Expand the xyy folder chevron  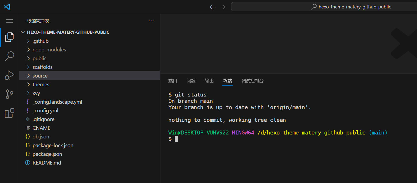pyautogui.click(x=28, y=93)
